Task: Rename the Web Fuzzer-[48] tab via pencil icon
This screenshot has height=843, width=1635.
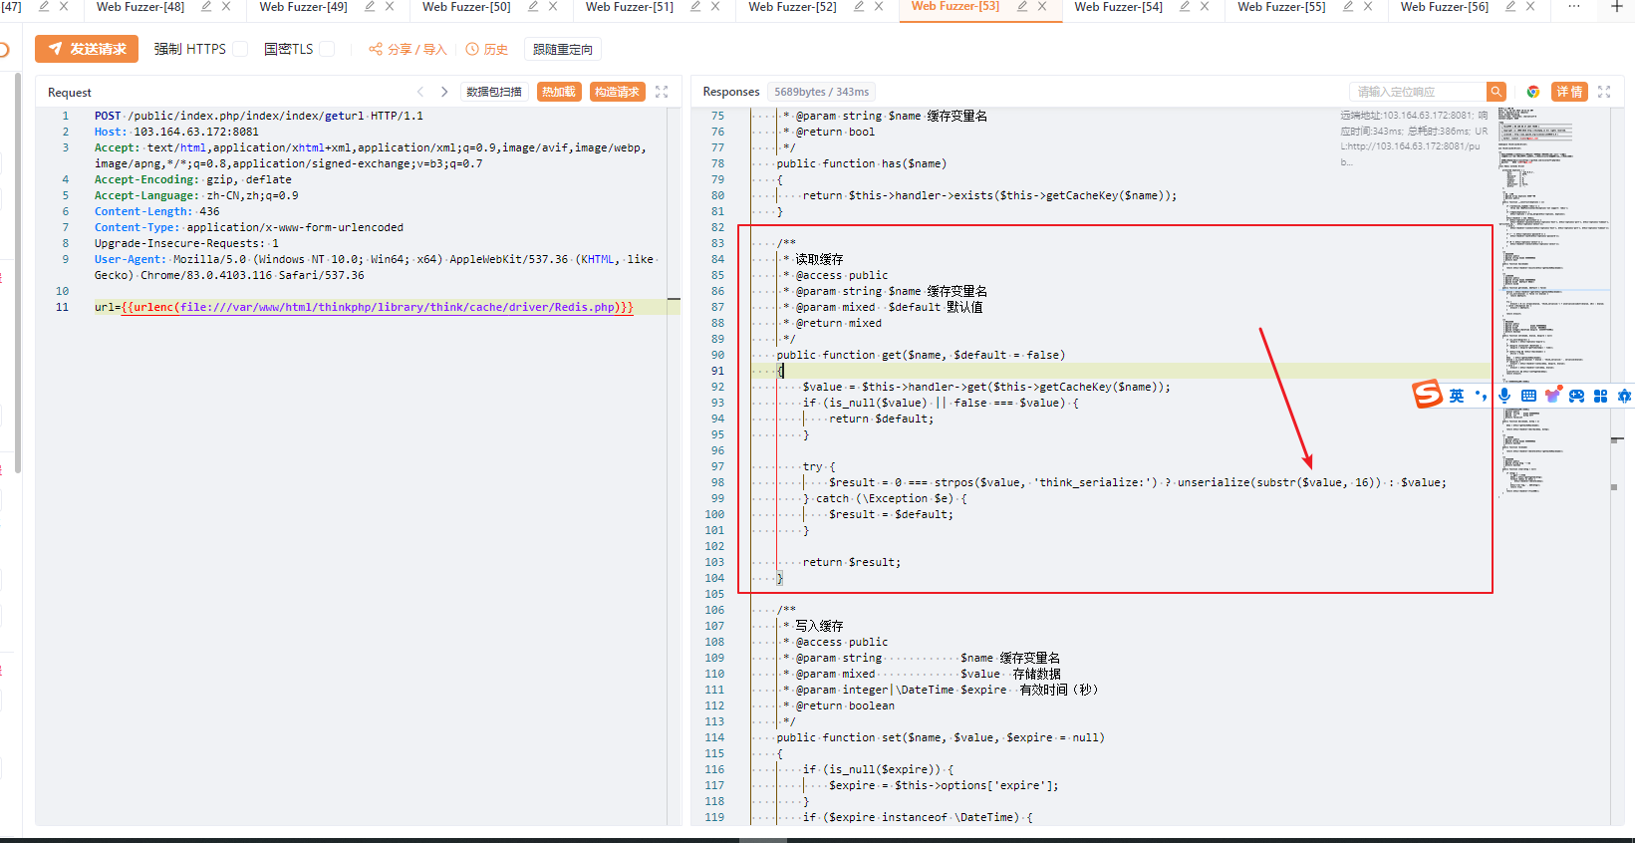Action: pos(206,6)
